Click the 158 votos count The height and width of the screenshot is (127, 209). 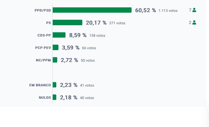97,36
